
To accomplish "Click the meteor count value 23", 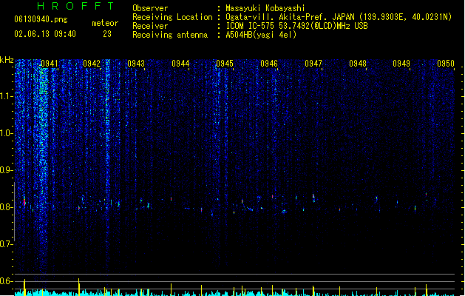I will [x=107, y=34].
